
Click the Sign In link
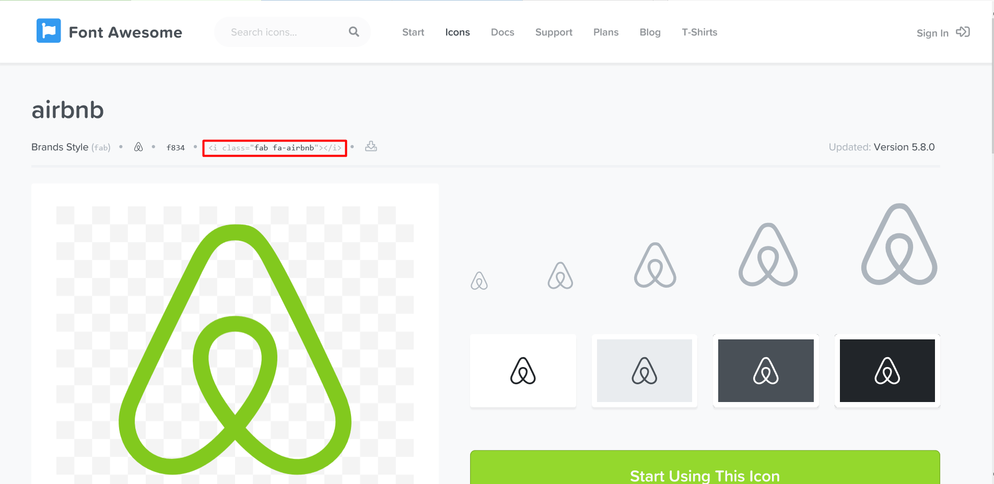[932, 33]
